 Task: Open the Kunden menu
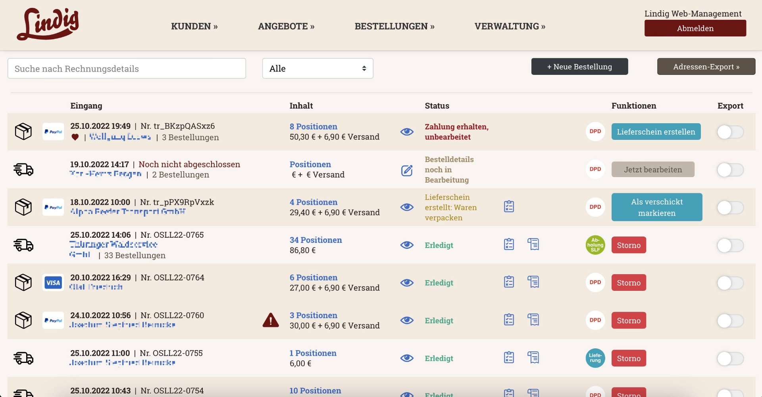click(x=194, y=26)
